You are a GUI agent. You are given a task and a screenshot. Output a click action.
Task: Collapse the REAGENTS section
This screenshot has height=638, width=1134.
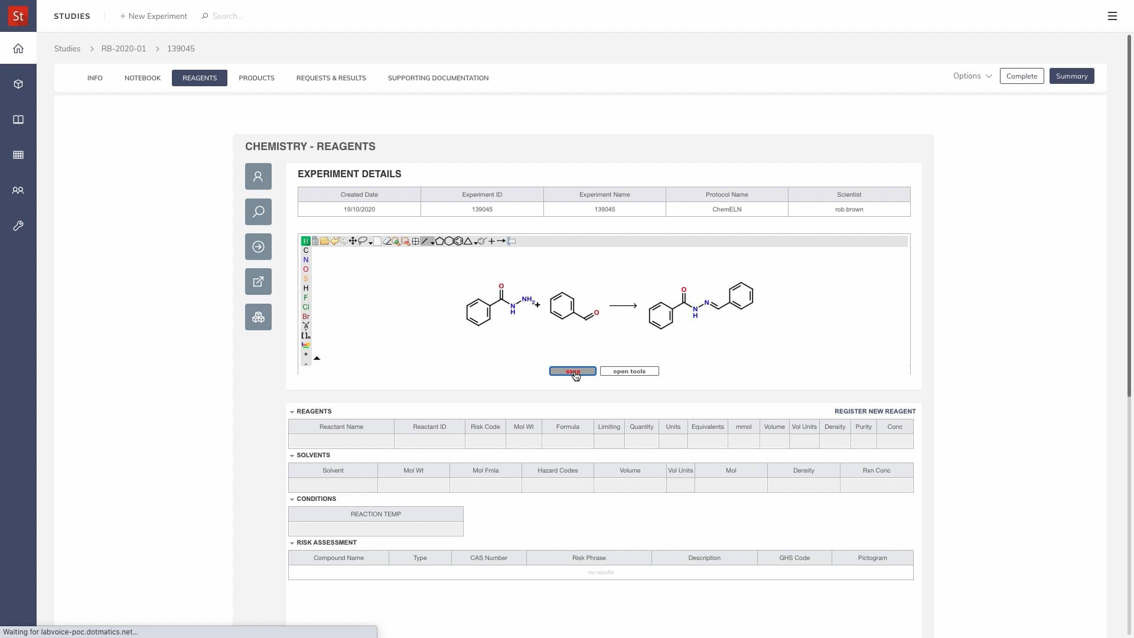[292, 411]
